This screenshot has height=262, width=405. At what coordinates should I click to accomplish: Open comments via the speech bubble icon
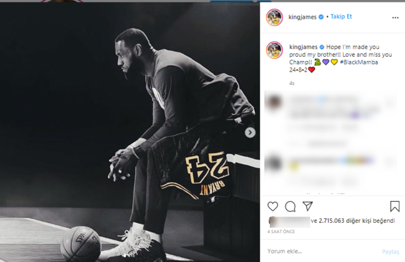[x=290, y=206]
